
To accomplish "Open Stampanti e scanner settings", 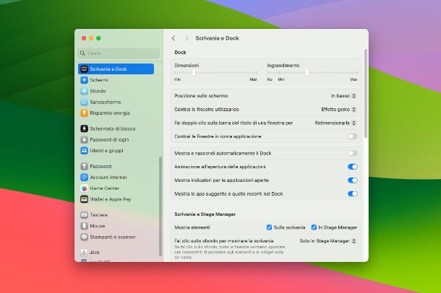I will tap(116, 237).
